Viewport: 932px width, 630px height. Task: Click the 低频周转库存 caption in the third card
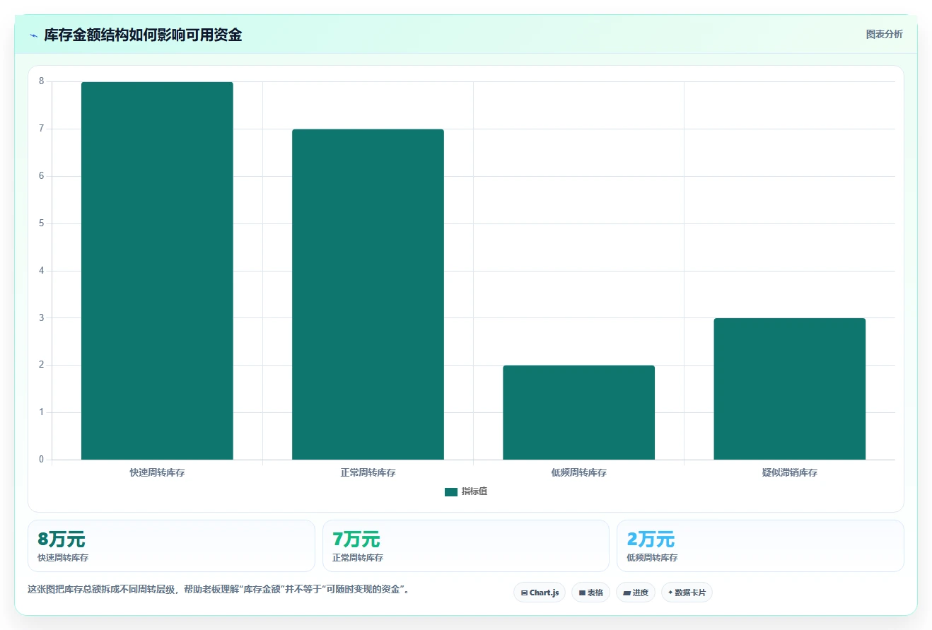click(653, 558)
